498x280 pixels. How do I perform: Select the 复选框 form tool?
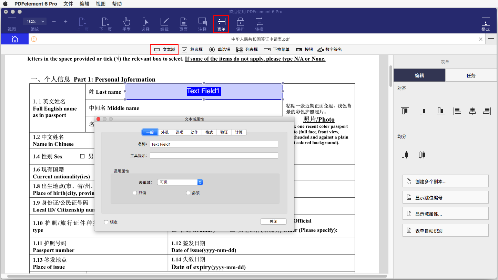(x=192, y=49)
